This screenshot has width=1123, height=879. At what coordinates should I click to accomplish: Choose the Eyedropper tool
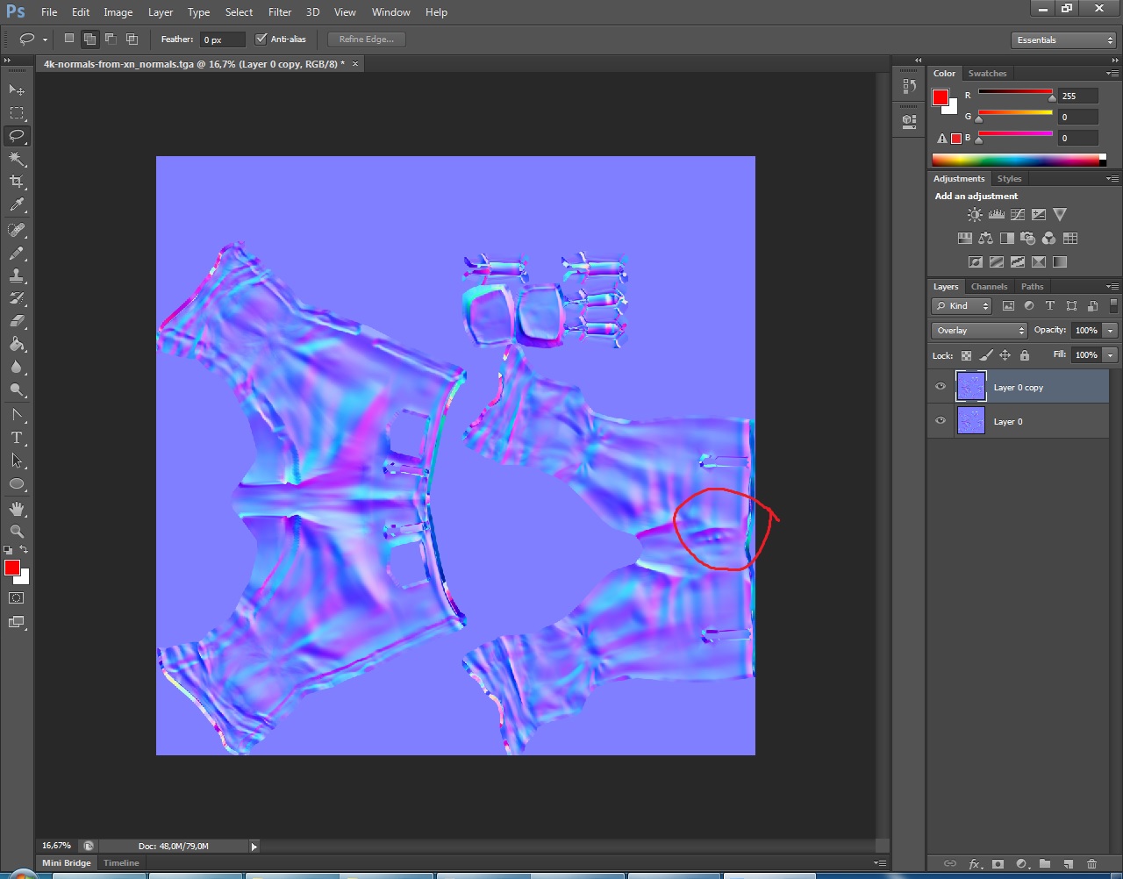click(17, 205)
